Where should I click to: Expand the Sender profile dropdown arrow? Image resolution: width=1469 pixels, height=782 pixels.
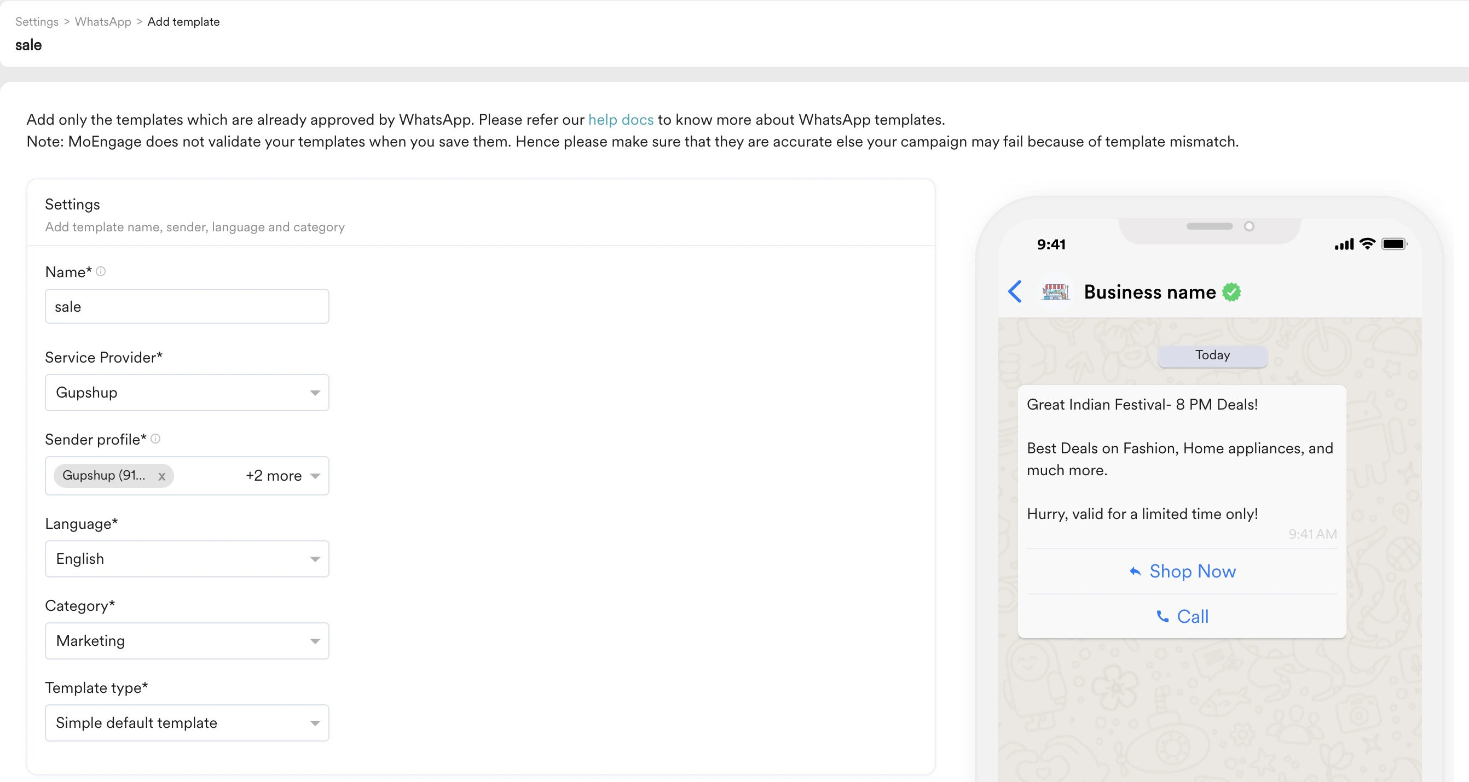pos(315,476)
